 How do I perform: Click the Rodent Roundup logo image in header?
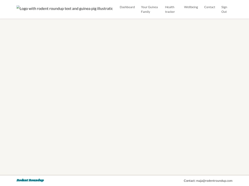(x=65, y=8)
